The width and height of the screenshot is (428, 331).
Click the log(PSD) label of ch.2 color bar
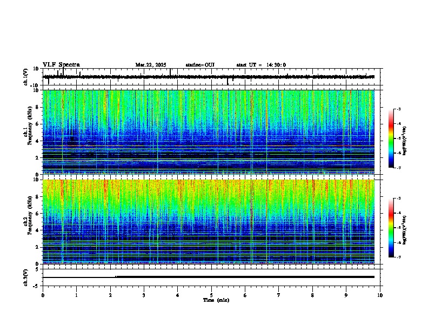tap(404, 230)
